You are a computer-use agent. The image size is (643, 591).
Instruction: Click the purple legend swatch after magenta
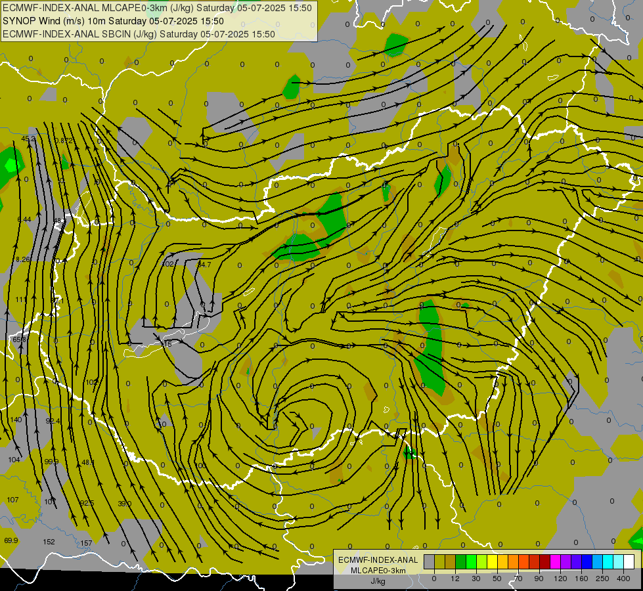[x=566, y=562]
